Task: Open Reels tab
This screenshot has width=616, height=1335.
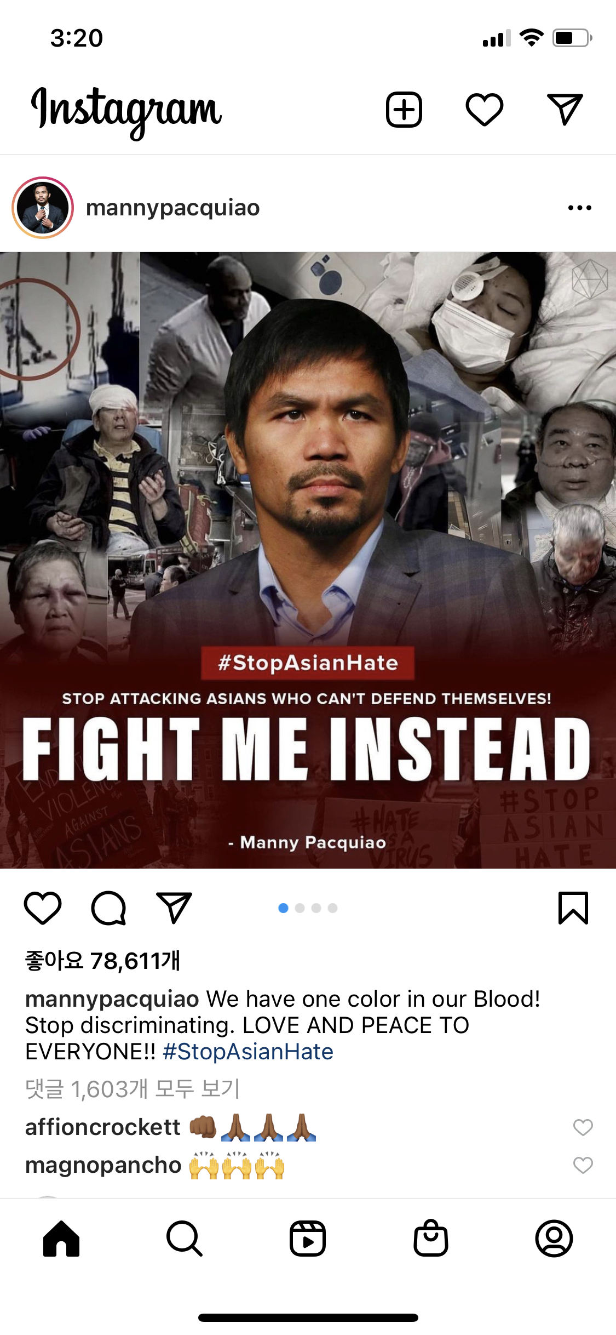Action: coord(308,1239)
